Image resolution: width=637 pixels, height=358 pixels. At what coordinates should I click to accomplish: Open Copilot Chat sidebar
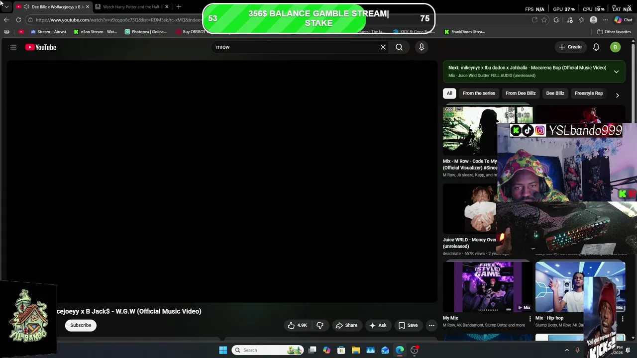pos(623,20)
